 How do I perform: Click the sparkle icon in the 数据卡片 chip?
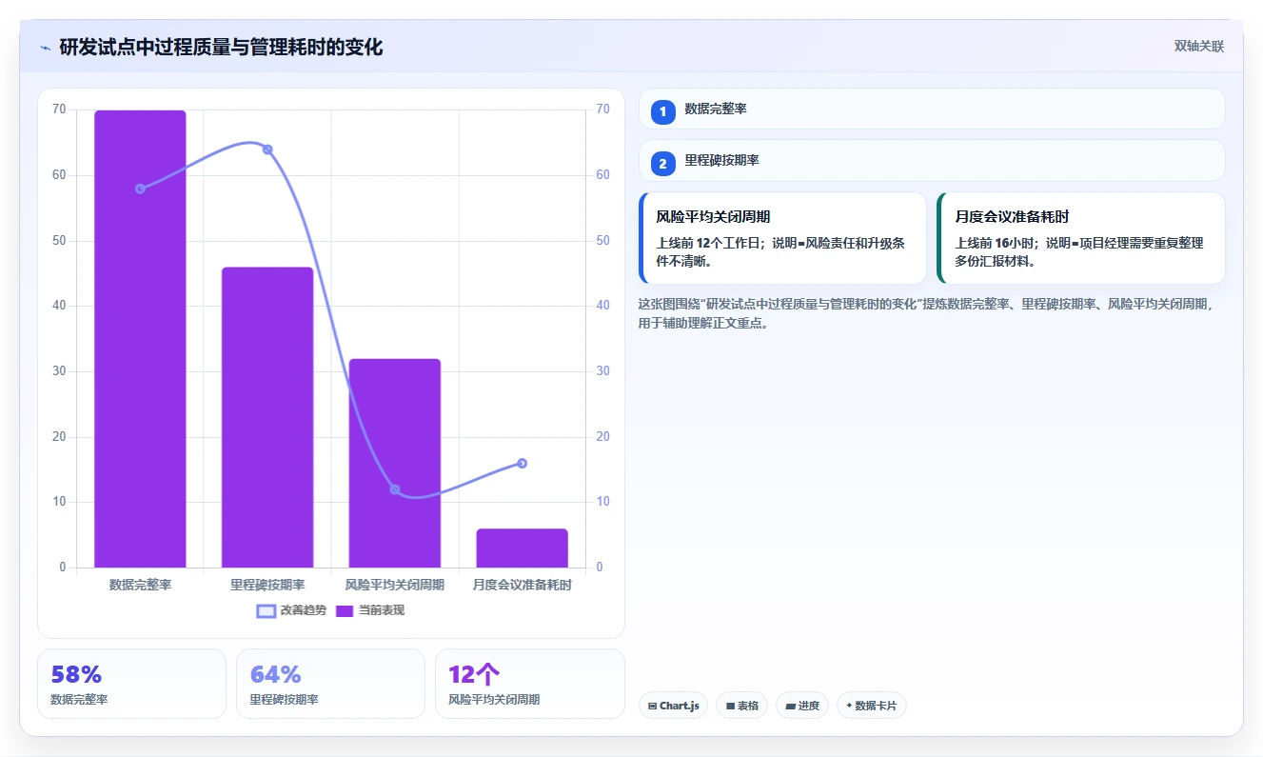pyautogui.click(x=849, y=706)
